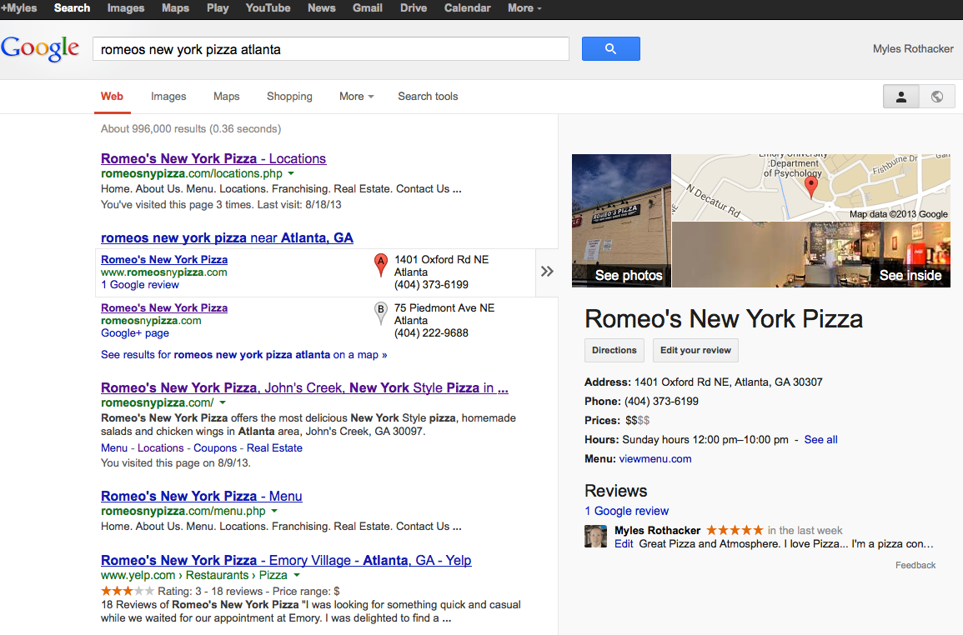Open 'romeos new york pizza near Atlanta, GA' link
Screen dimensions: 963x635
[x=227, y=237]
